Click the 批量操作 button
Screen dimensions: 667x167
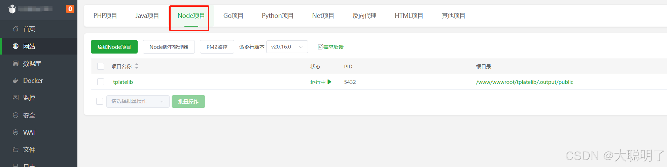pyautogui.click(x=188, y=101)
